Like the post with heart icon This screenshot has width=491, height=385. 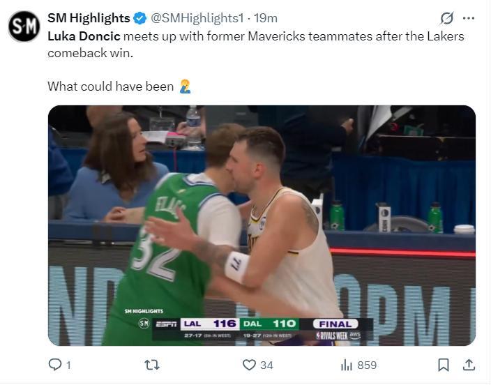[x=249, y=365]
